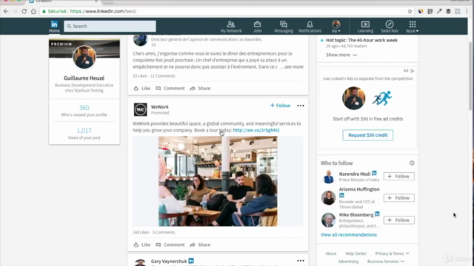This screenshot has width=474, height=266.
Task: Open Arianna Huffington profile name
Action: (x=359, y=189)
